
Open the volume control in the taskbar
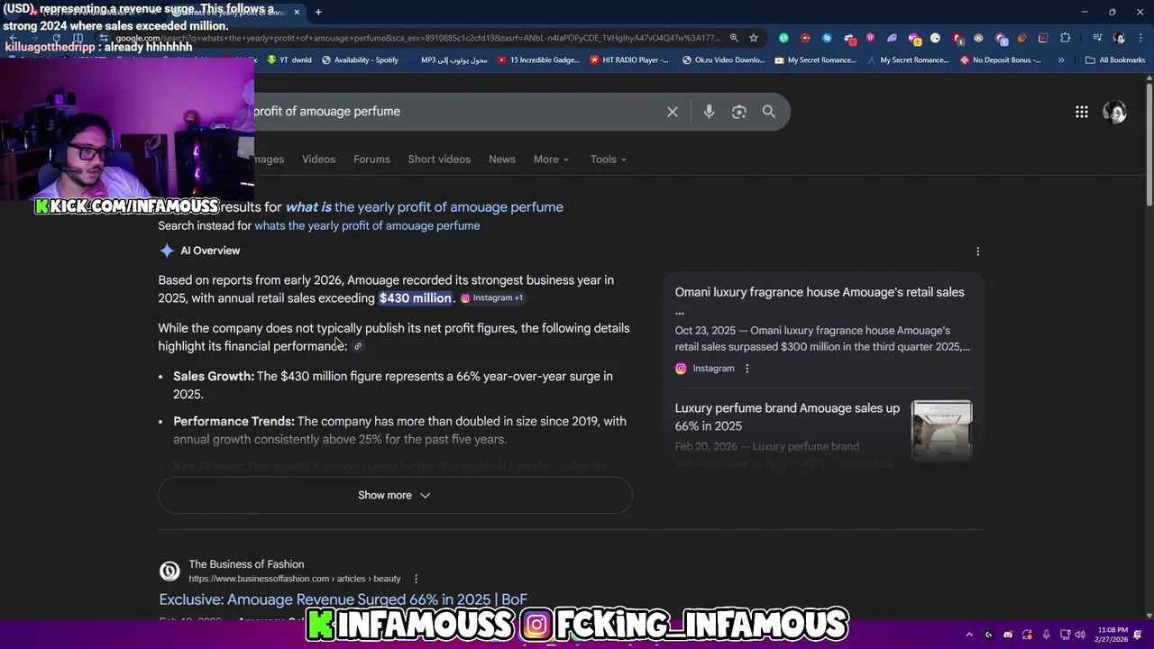[x=1082, y=635]
